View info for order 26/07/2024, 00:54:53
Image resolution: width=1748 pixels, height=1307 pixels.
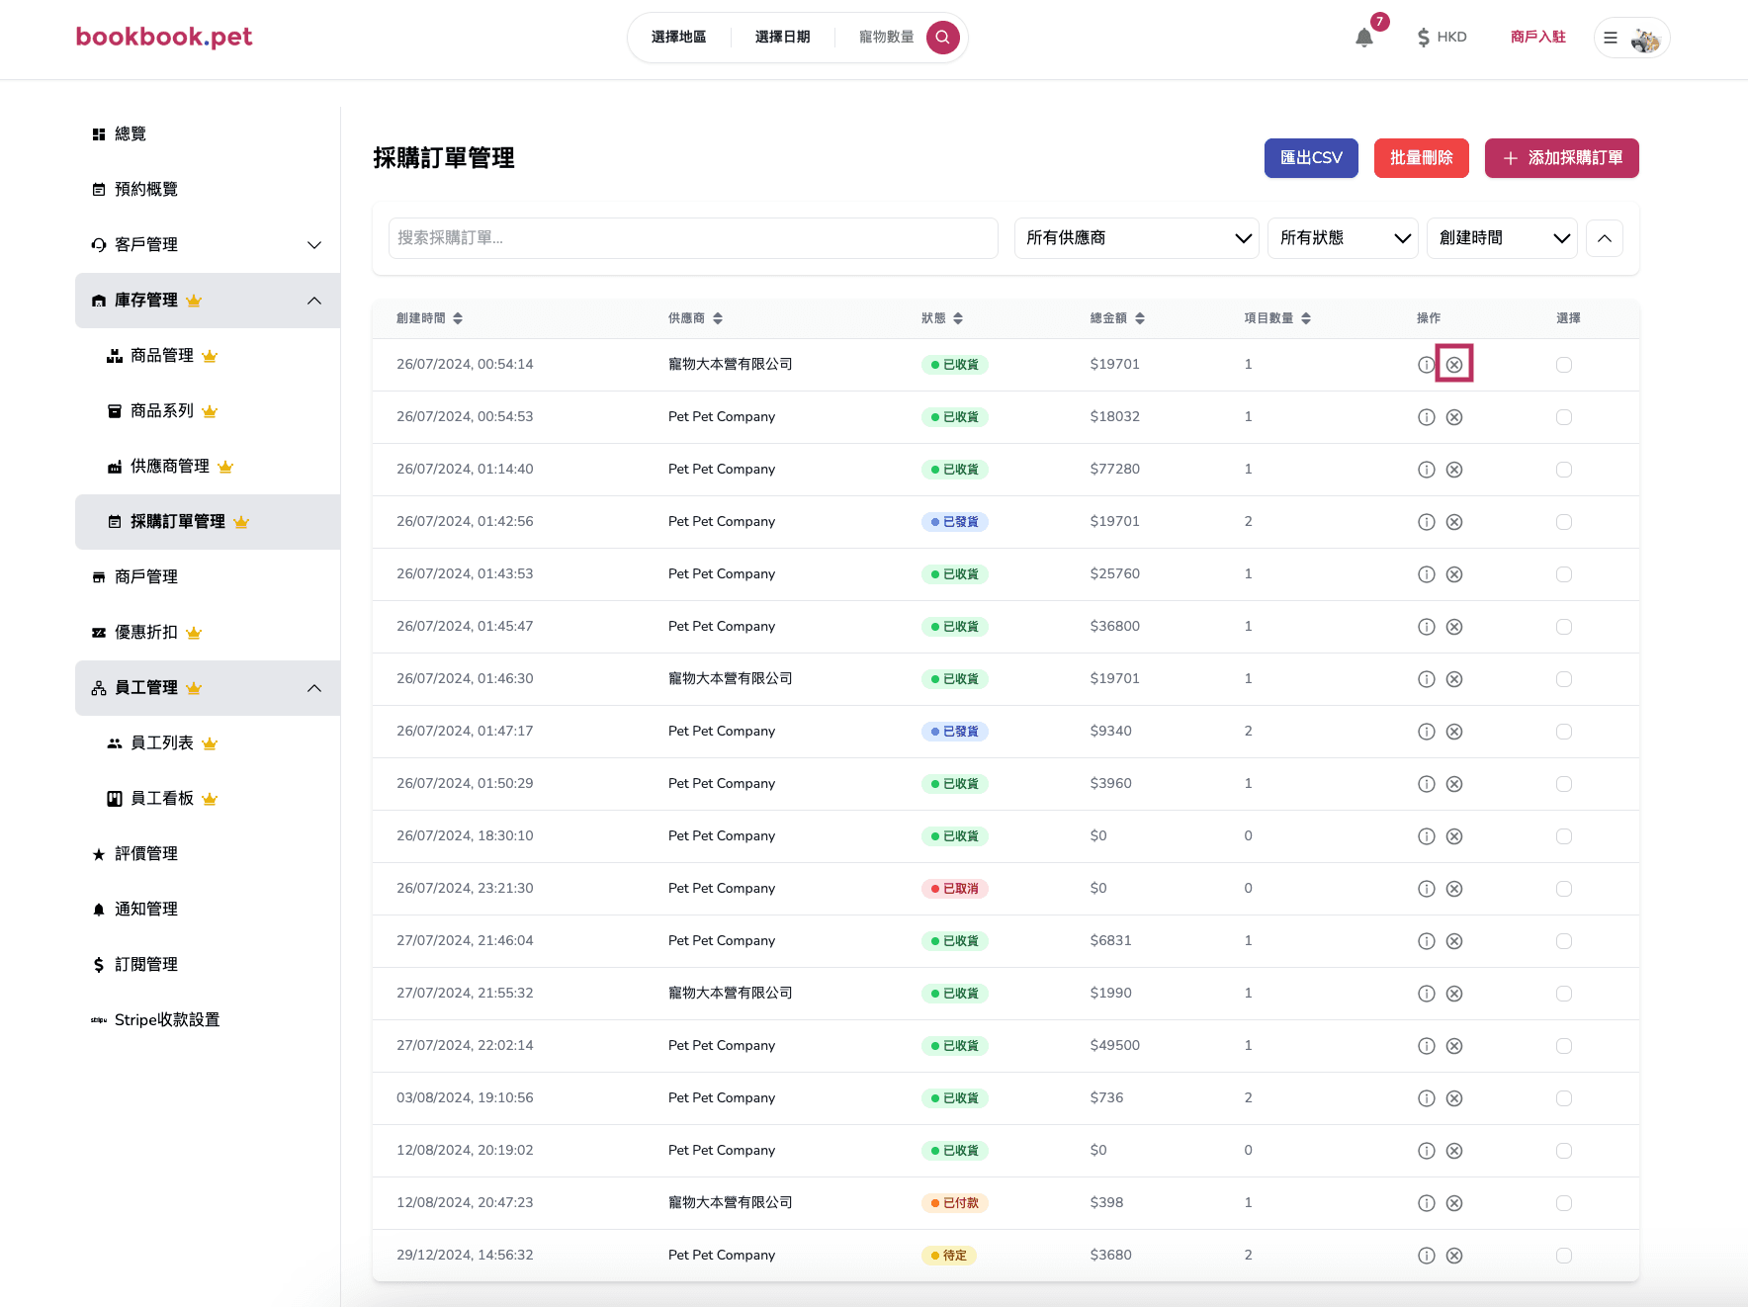pyautogui.click(x=1426, y=417)
